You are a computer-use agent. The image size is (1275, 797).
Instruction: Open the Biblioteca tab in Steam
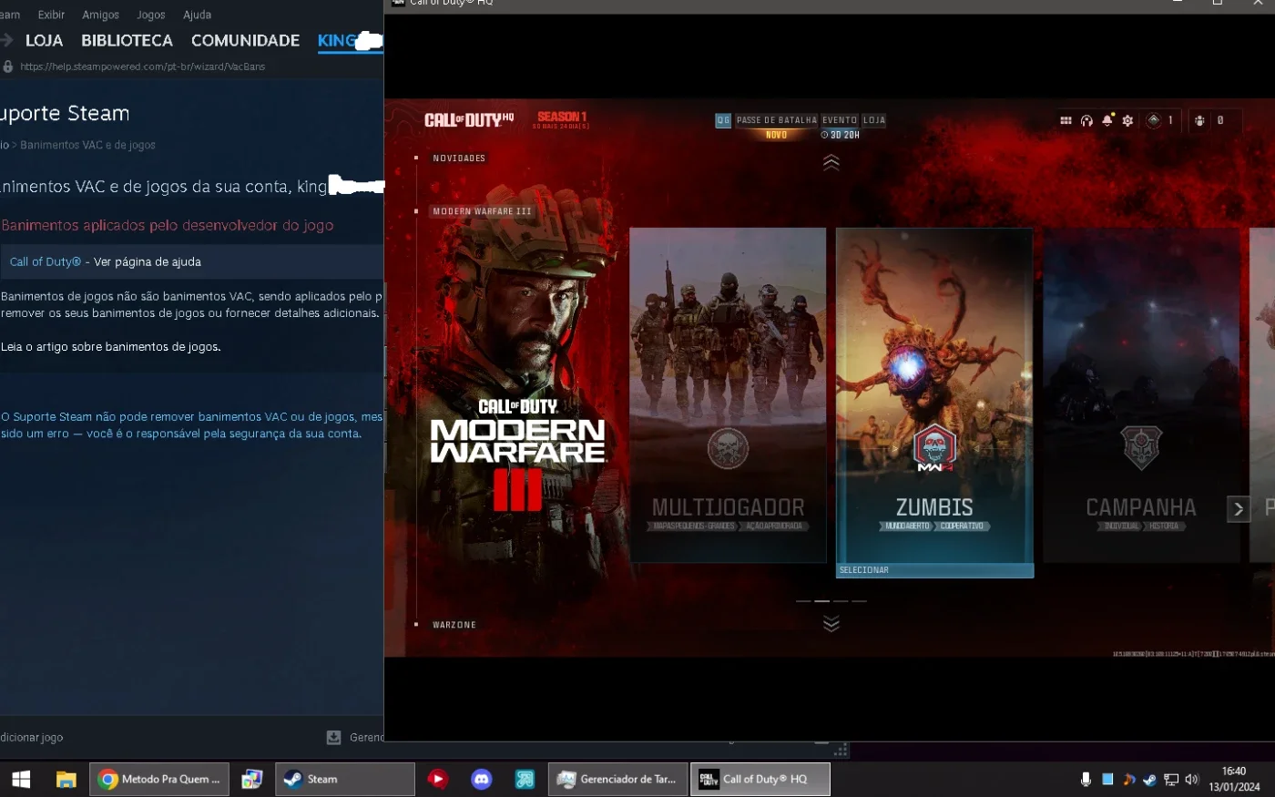[127, 40]
